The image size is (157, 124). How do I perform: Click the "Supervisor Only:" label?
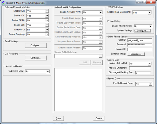point(16,71)
